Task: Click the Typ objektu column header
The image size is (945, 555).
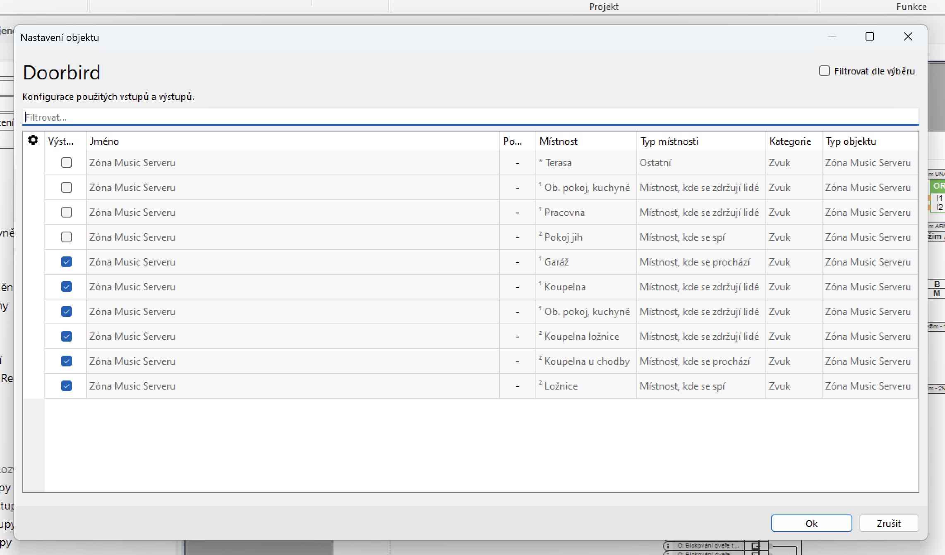Action: [851, 141]
